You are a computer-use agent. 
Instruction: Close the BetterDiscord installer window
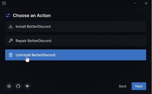pos(146,3)
